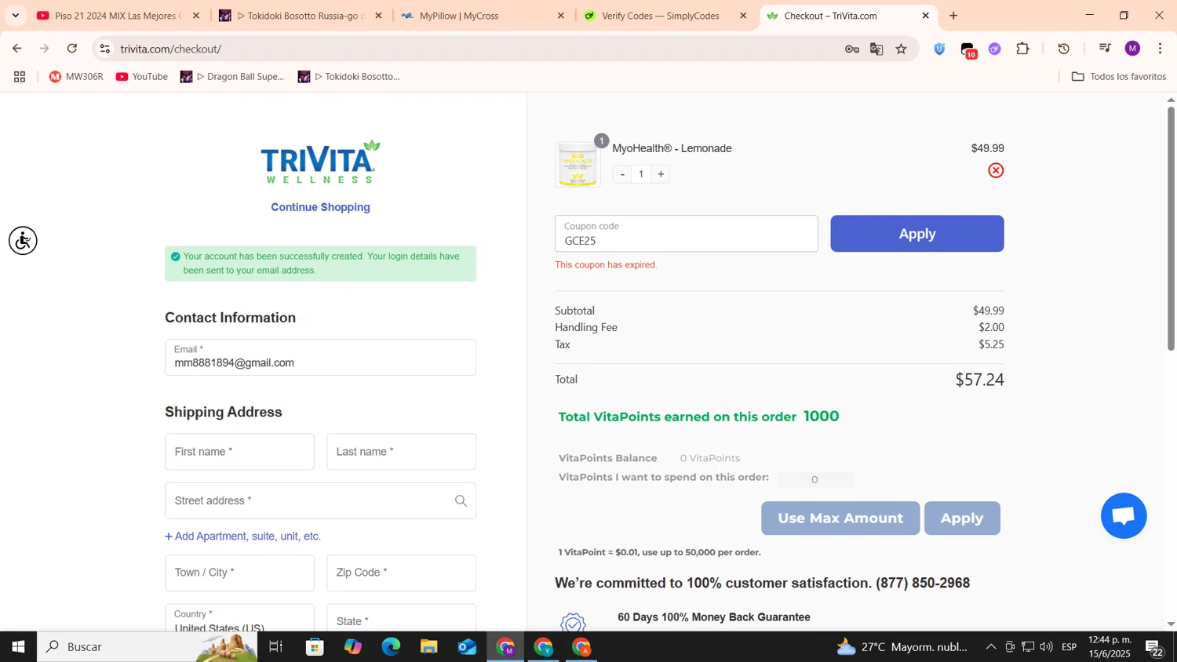1177x662 pixels.
Task: Open the MW306R bookmark
Action: point(76,77)
